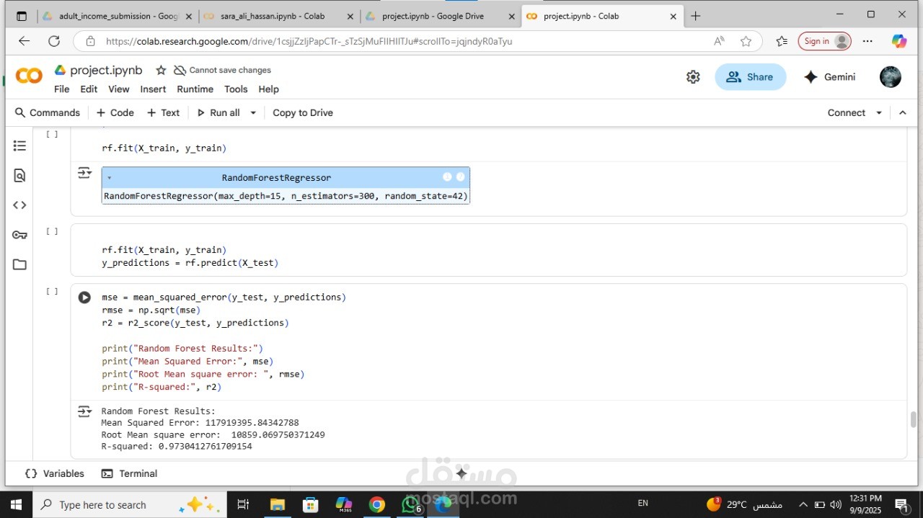Open Edge tab actions menu icon
The height and width of the screenshot is (518, 923).
[x=22, y=16]
